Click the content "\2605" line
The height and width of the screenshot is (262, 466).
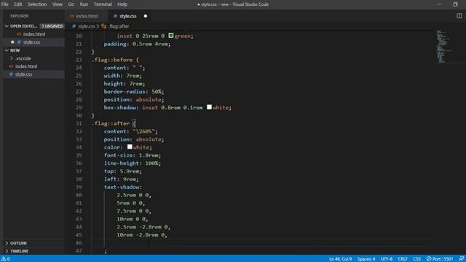click(x=131, y=131)
